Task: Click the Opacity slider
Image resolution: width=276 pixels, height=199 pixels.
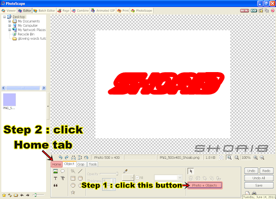Action: pyautogui.click(x=109, y=174)
